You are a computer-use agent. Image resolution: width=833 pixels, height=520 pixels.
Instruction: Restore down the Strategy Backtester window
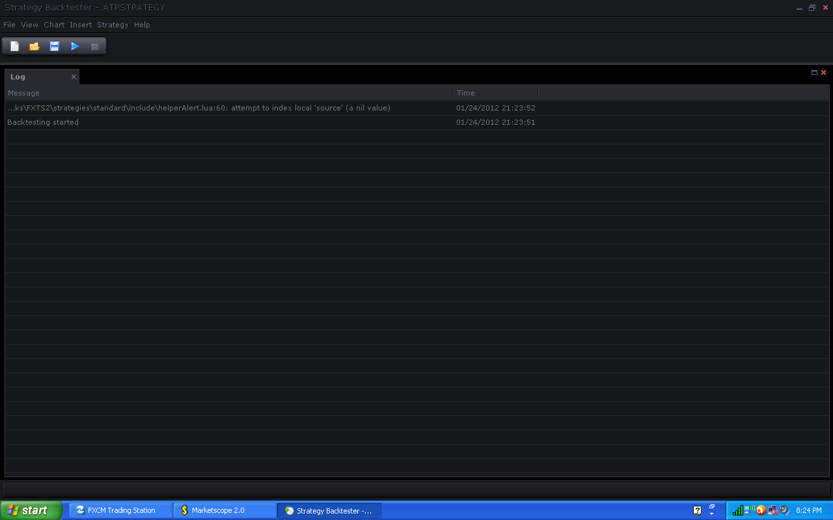click(812, 8)
